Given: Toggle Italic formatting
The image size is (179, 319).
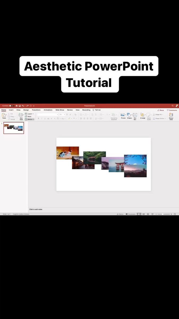Looking at the screenshot, I should pos(41,119).
